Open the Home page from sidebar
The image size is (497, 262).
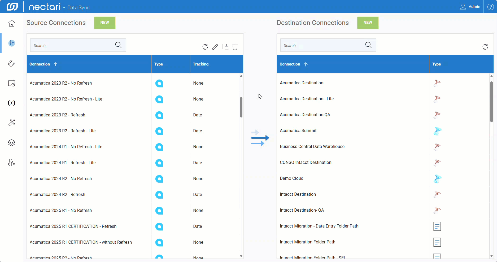(12, 23)
